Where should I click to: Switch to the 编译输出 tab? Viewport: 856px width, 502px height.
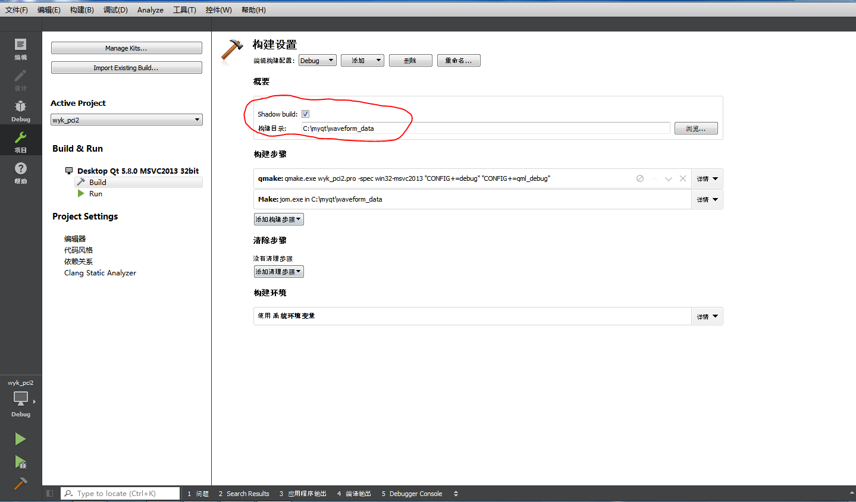coord(355,493)
